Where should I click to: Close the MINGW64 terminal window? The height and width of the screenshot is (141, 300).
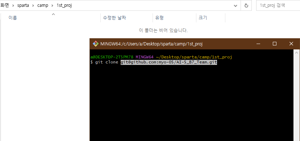pyautogui.click(x=291, y=44)
